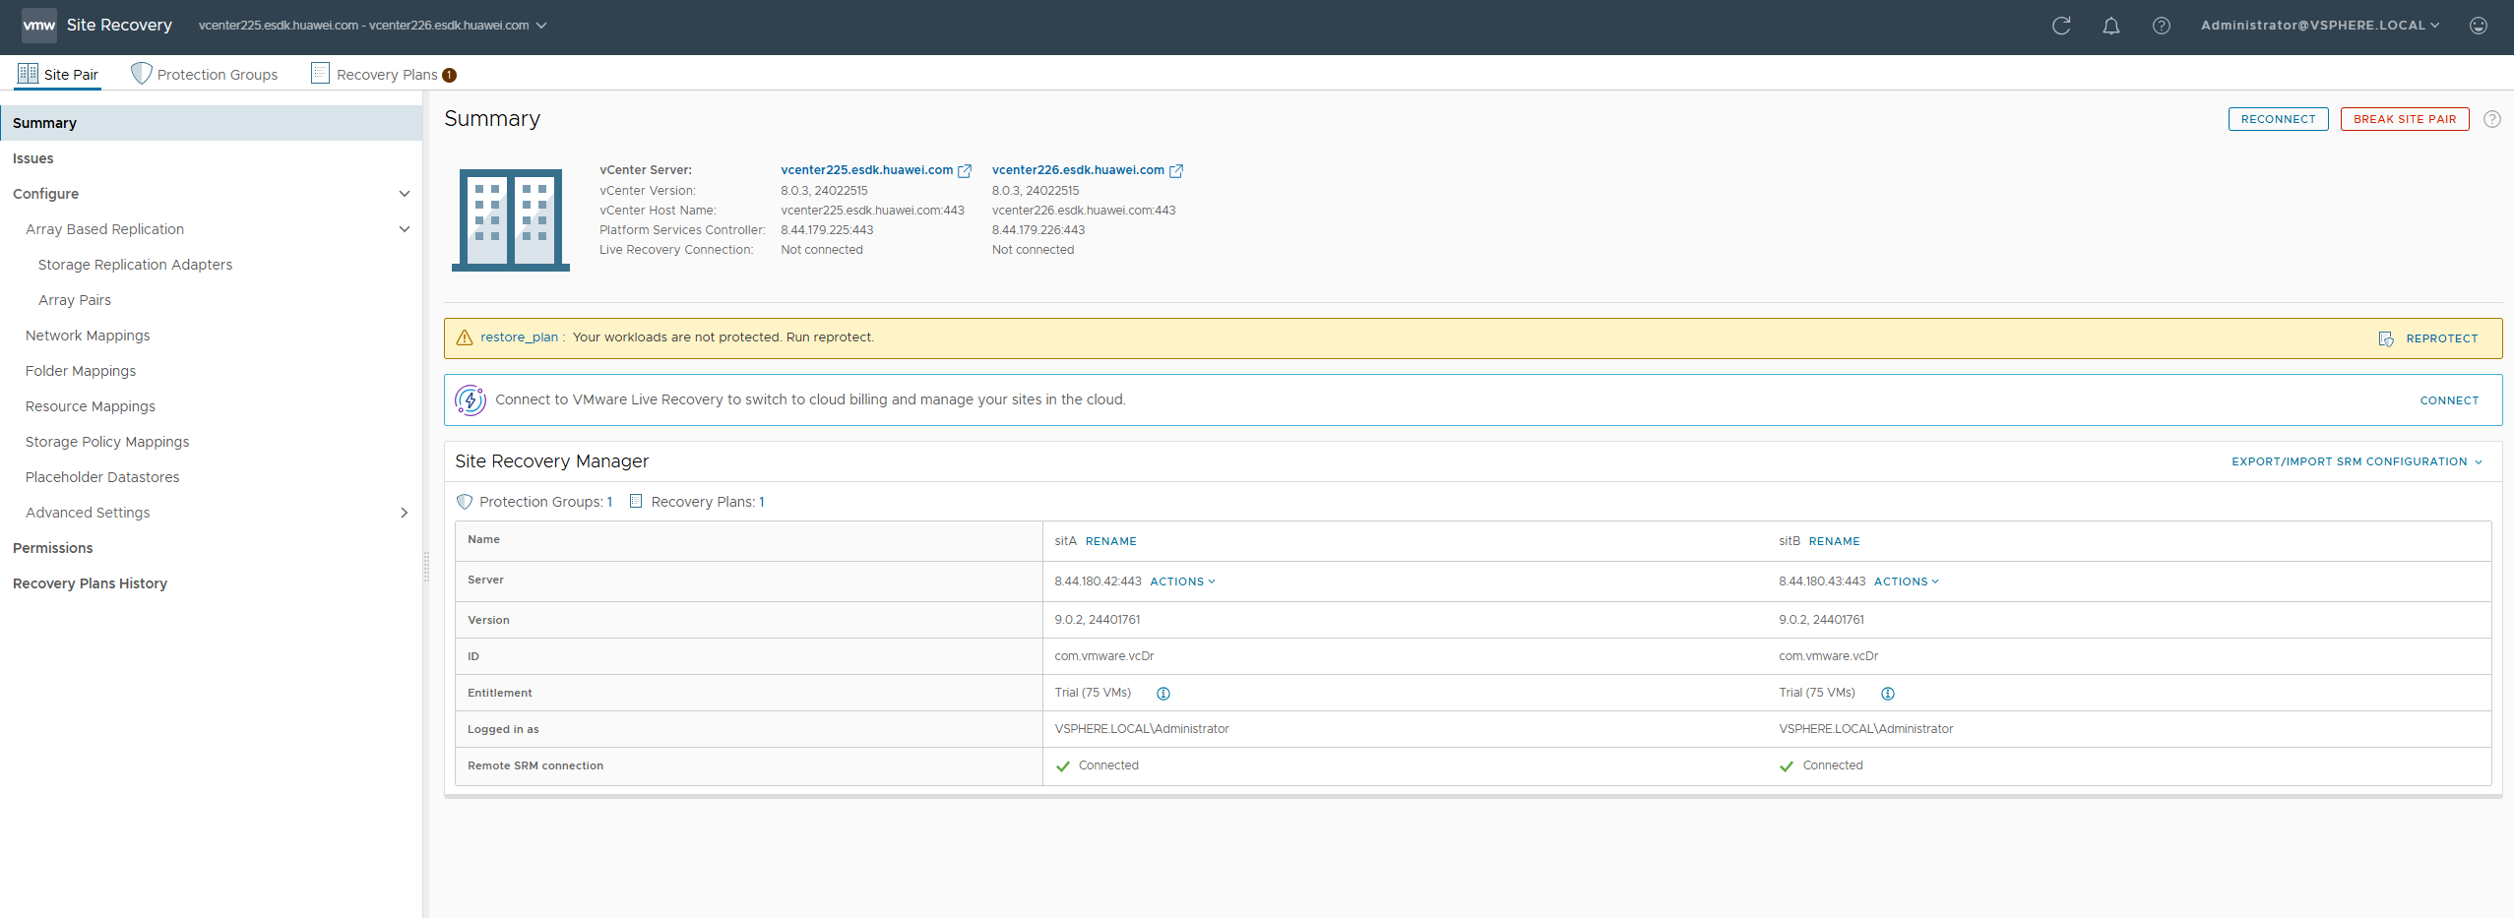This screenshot has width=2514, height=918.
Task: Open the Export/Import SRM Configuration dropdown
Action: pos(2357,461)
